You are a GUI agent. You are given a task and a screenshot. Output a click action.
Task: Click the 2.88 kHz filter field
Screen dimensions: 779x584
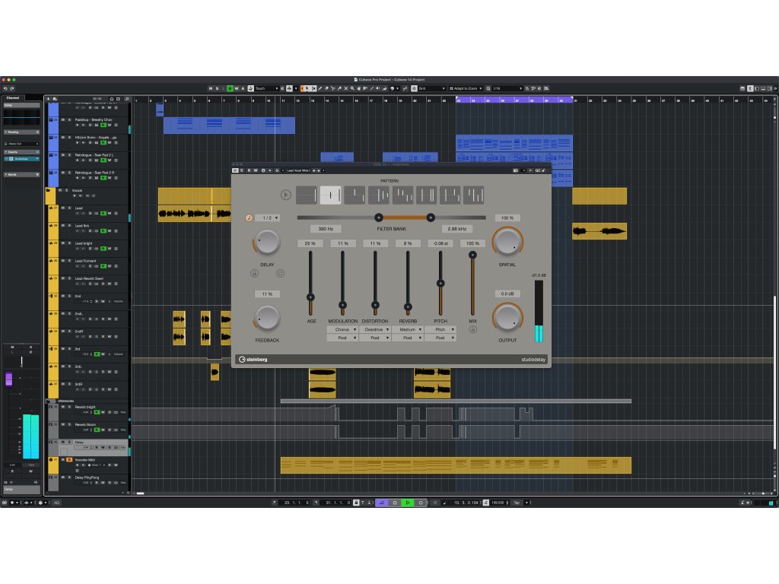456,229
